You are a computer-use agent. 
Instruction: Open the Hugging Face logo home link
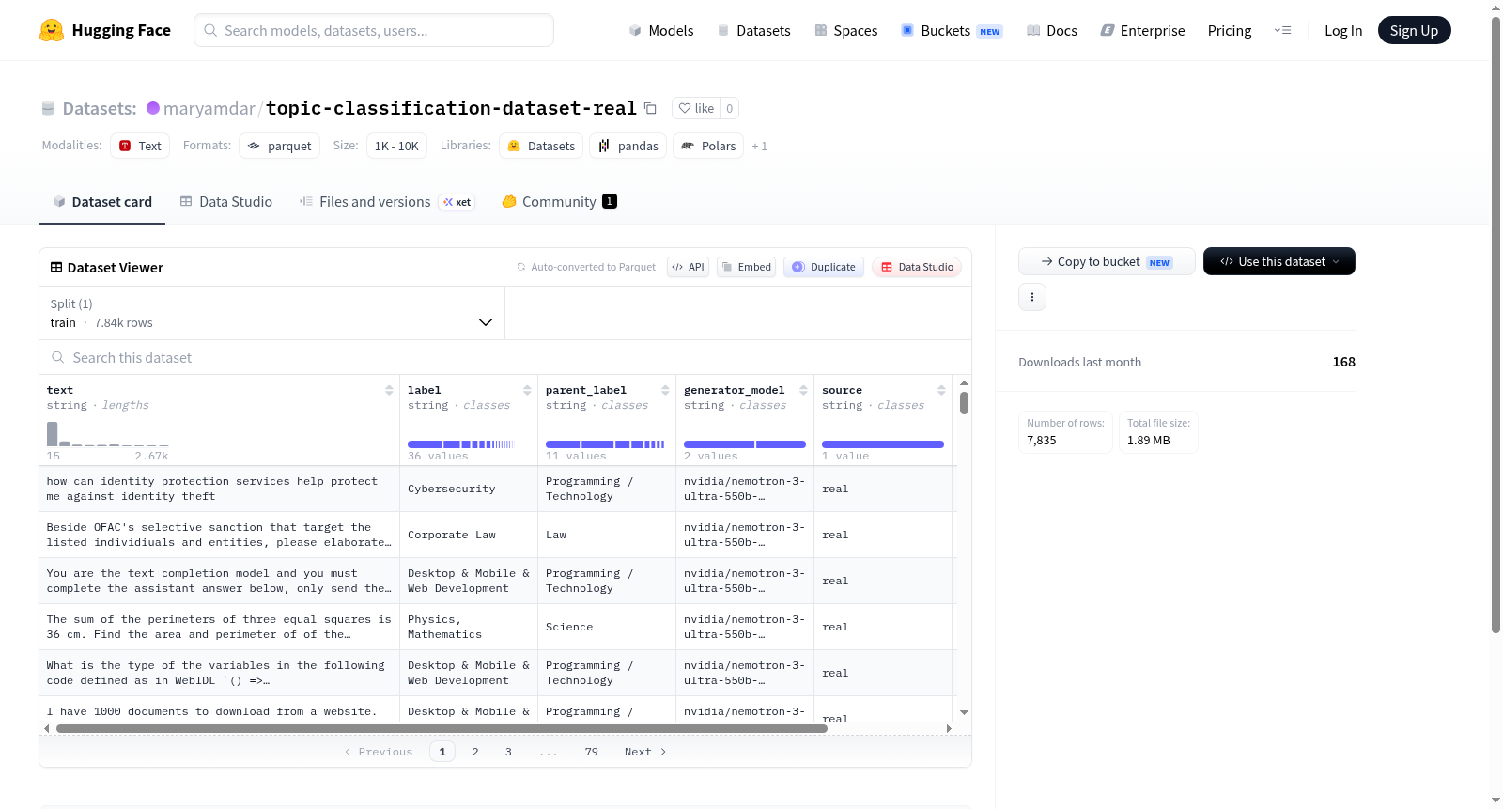click(x=105, y=30)
